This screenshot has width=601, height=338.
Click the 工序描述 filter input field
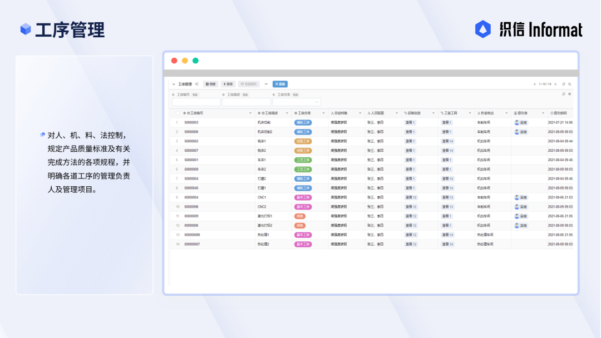[247, 102]
